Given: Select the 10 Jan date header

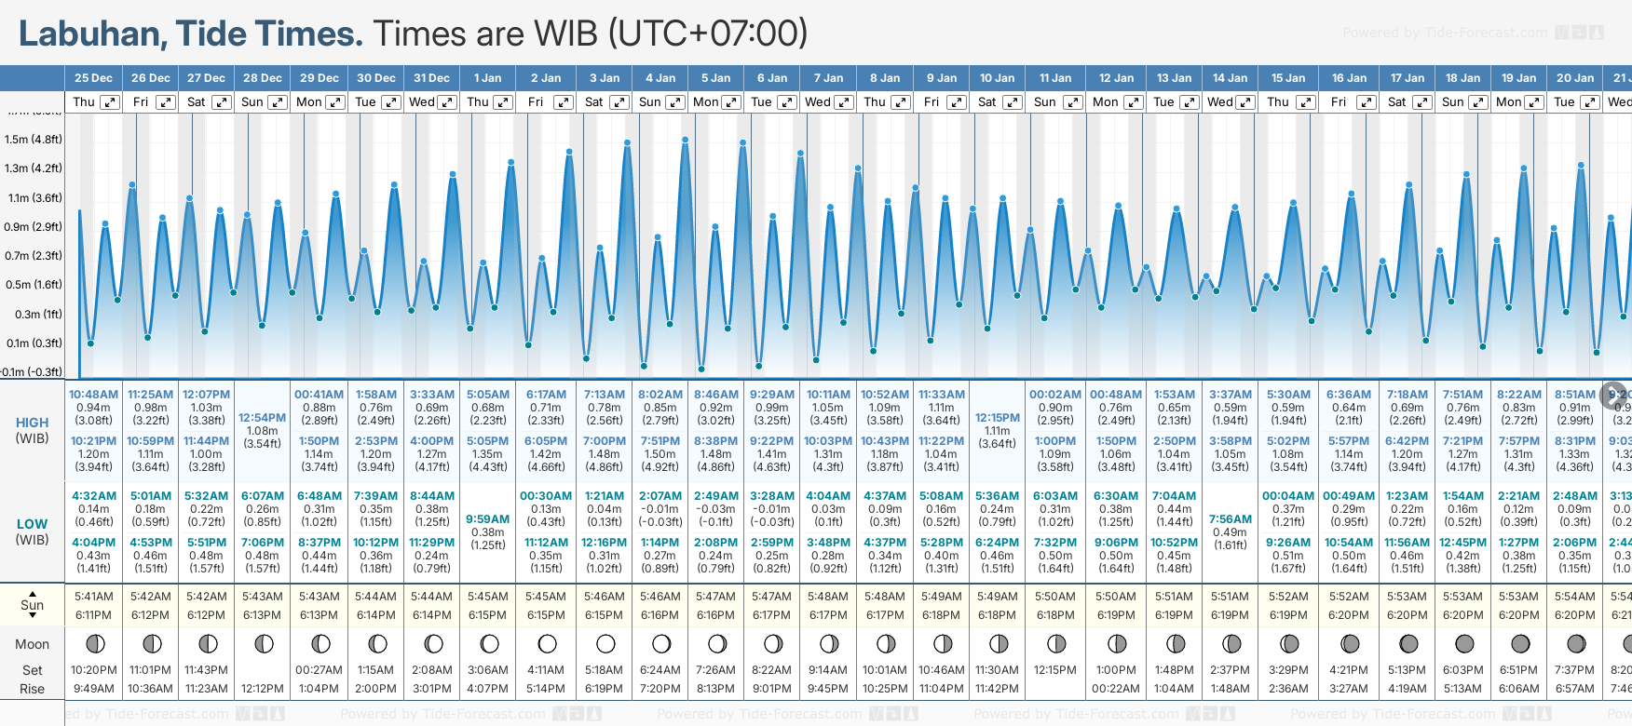Looking at the screenshot, I should coord(997,78).
